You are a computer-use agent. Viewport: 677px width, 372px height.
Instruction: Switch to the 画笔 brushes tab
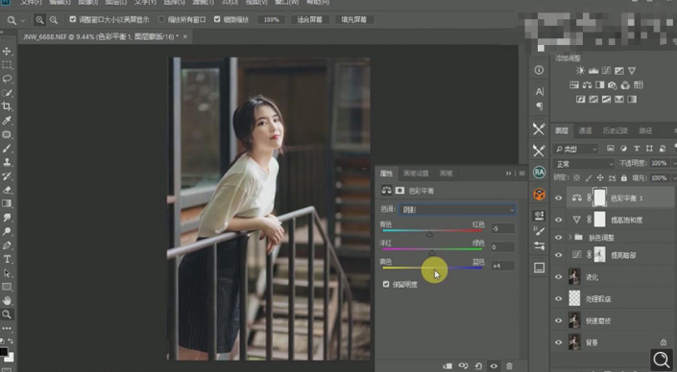click(x=446, y=174)
